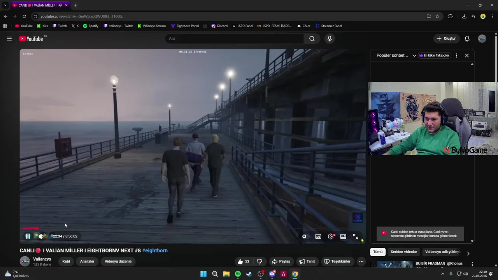This screenshot has width=498, height=280.
Task: Open the chat options three-dot menu
Action: 456,55
